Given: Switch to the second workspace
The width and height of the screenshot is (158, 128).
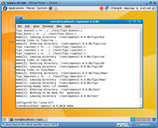Looking at the screenshot, I should coord(138,119).
